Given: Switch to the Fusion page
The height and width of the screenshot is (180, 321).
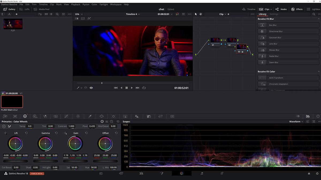Looking at the screenshot, I should [162, 174].
